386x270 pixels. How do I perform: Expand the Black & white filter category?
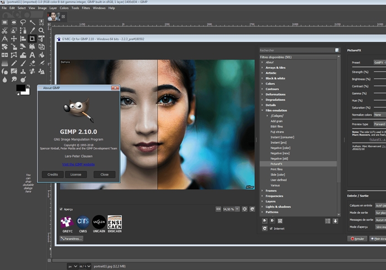click(262, 78)
